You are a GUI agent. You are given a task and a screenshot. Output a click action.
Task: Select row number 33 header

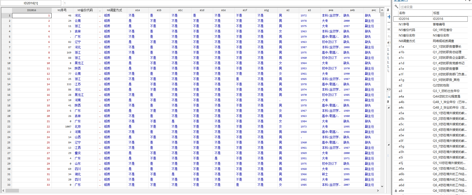click(x=7, y=185)
